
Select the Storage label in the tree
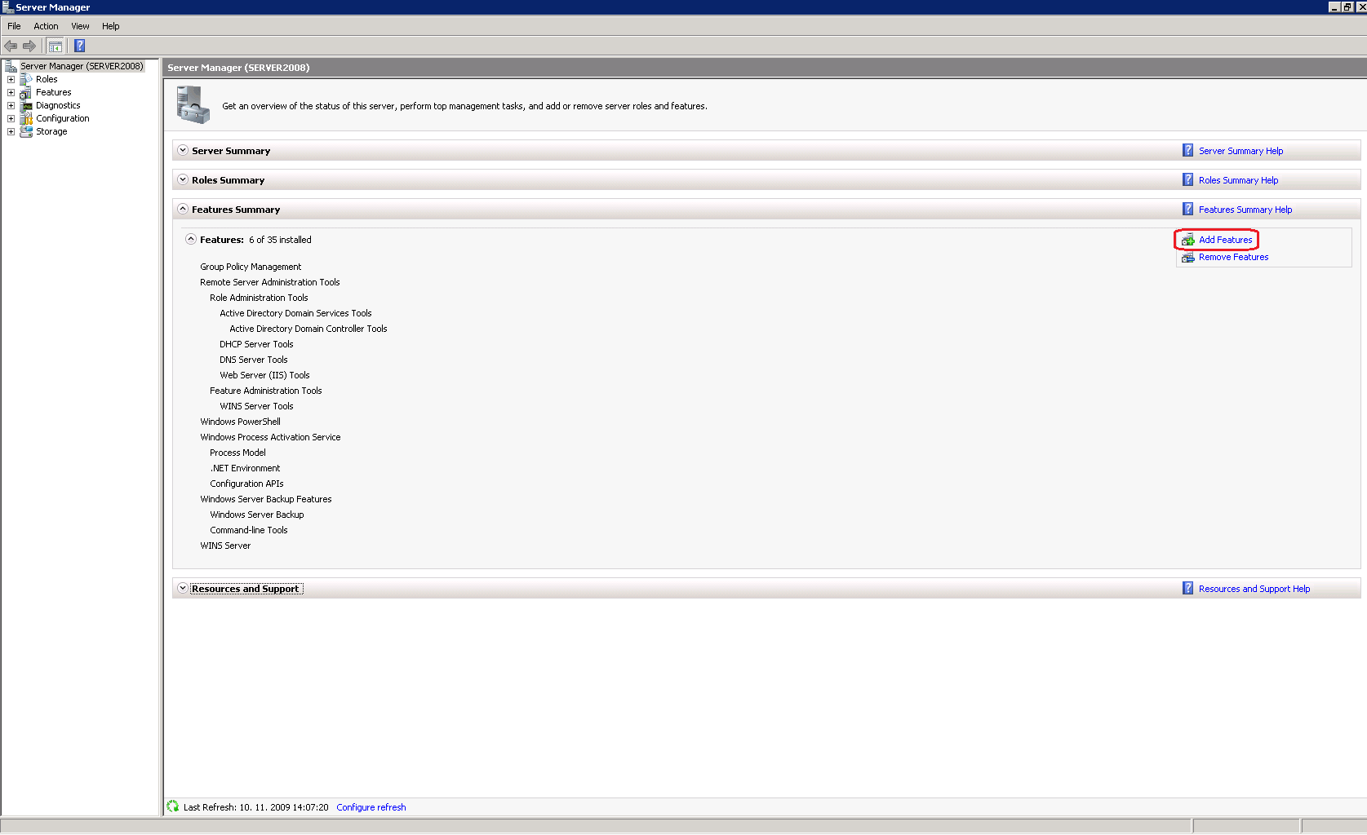pyautogui.click(x=51, y=131)
